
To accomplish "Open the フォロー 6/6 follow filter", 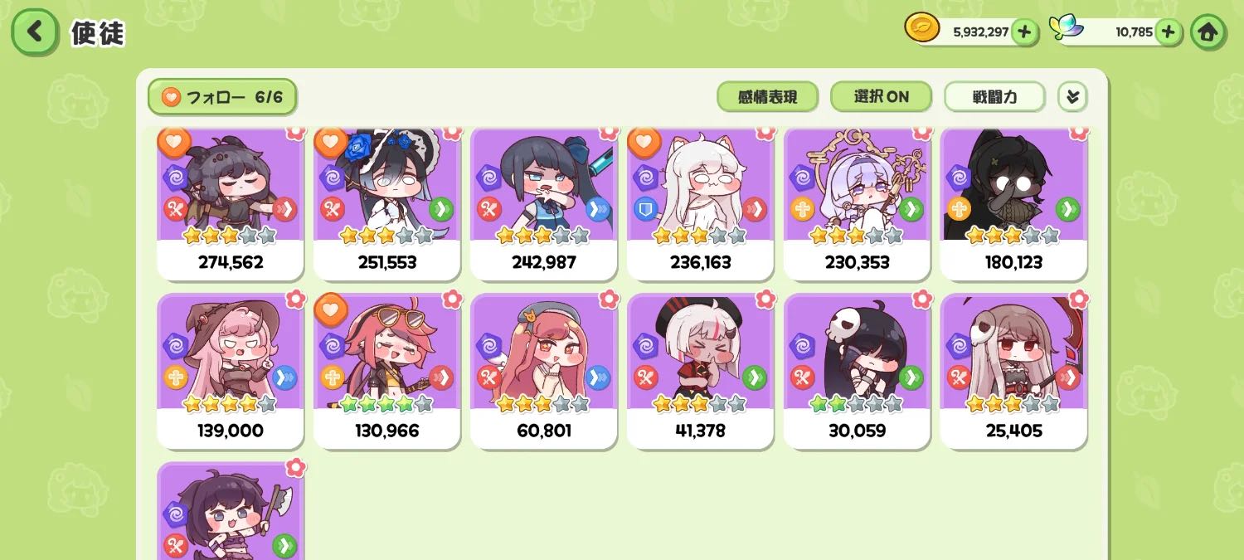I will point(222,97).
